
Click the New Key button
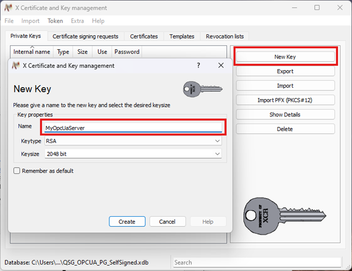coord(285,57)
